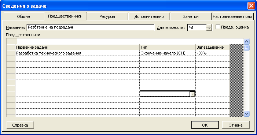
Task: Click the Запаздывание column header
Action: tap(213, 47)
